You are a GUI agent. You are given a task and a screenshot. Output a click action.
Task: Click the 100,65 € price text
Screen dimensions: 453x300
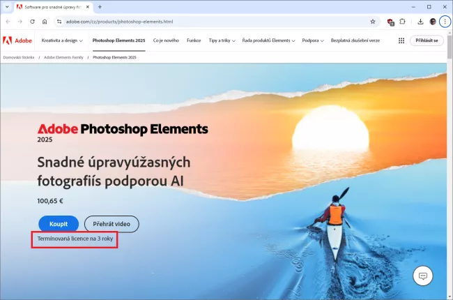(x=50, y=201)
